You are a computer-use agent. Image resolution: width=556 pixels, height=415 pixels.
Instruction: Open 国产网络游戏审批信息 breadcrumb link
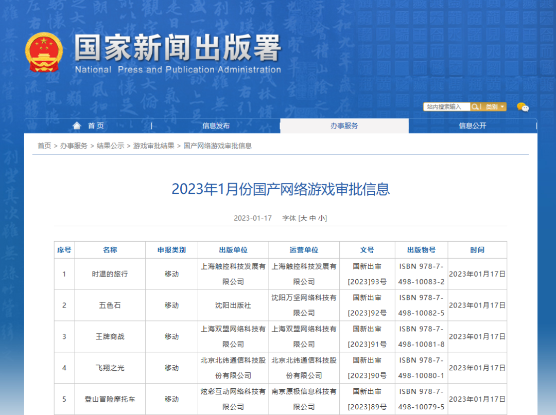tap(218, 146)
